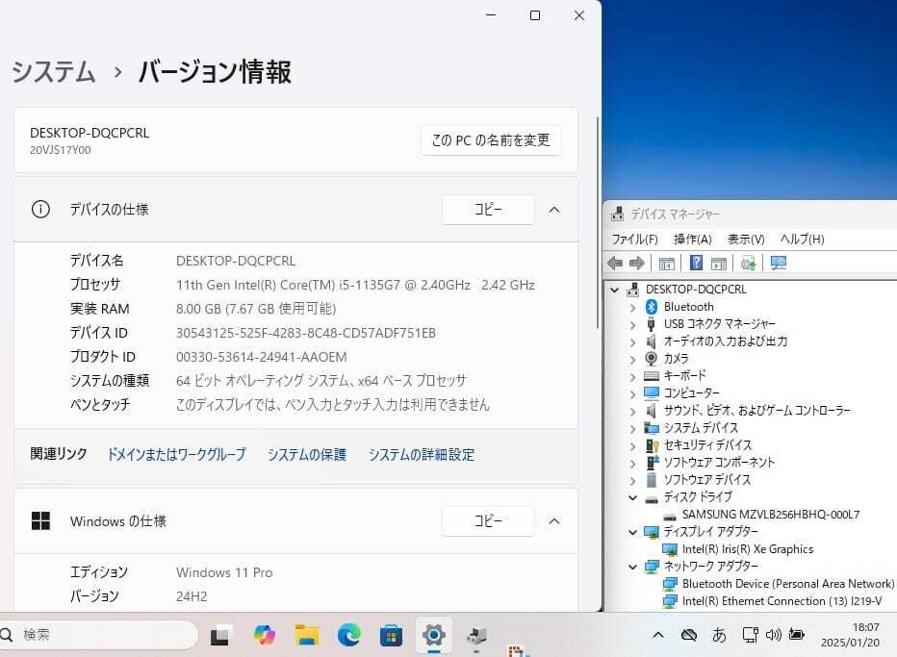The width and height of the screenshot is (897, 657).
Task: Open 表示(V) menu in Device Manager
Action: click(746, 239)
